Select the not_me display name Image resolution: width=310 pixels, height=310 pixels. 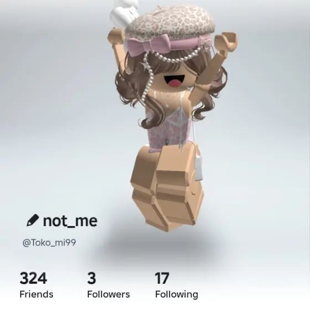(70, 221)
